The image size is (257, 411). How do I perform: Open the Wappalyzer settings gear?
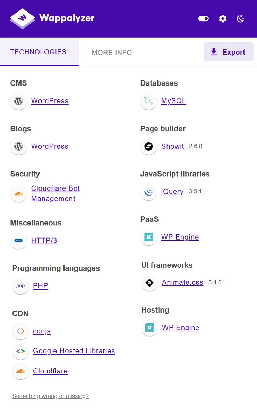click(222, 19)
